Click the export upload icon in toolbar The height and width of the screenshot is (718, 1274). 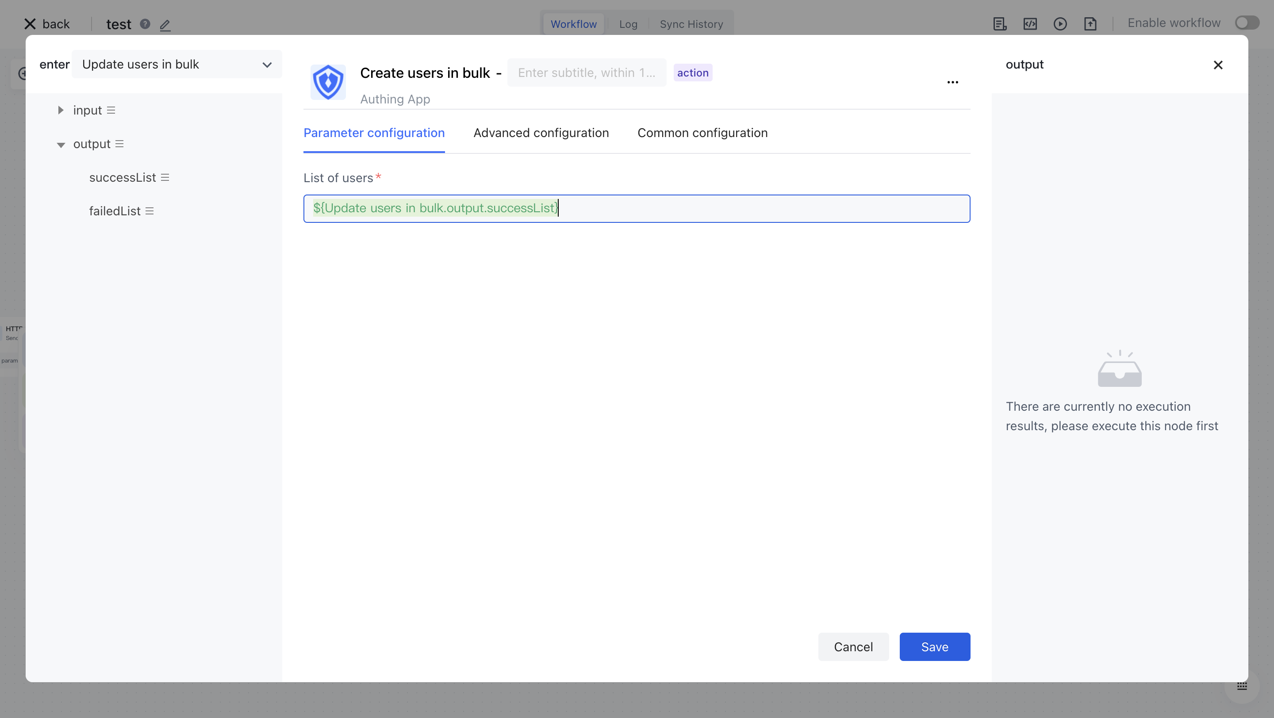[1090, 24]
